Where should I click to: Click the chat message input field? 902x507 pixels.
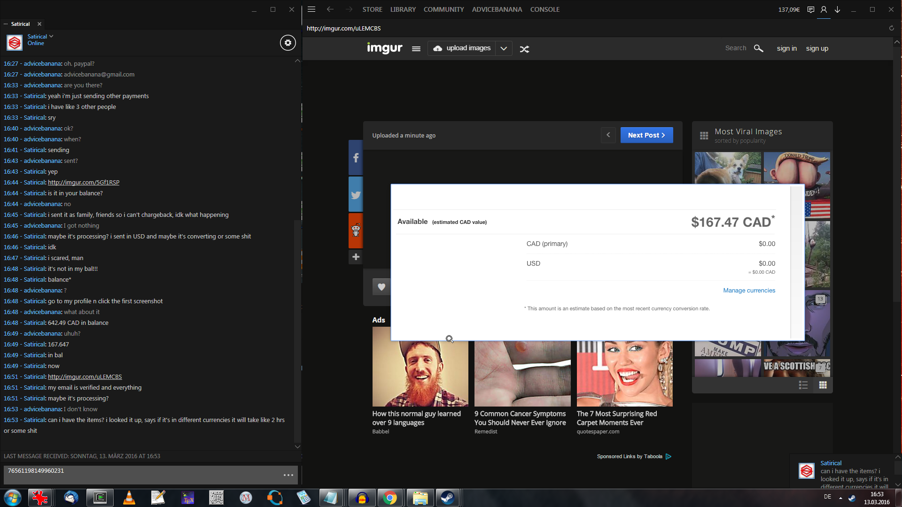(141, 474)
